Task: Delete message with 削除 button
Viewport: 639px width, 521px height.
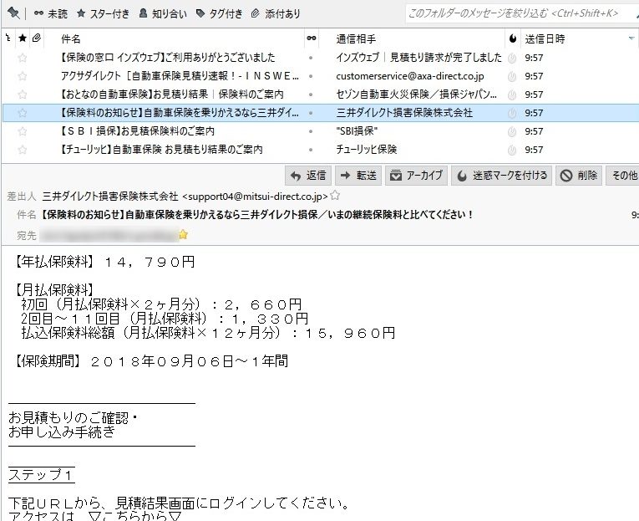Action: tap(579, 176)
